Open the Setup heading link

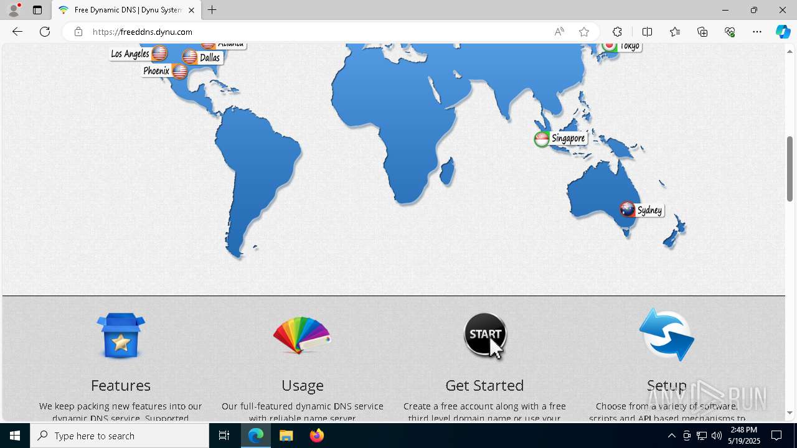666,385
